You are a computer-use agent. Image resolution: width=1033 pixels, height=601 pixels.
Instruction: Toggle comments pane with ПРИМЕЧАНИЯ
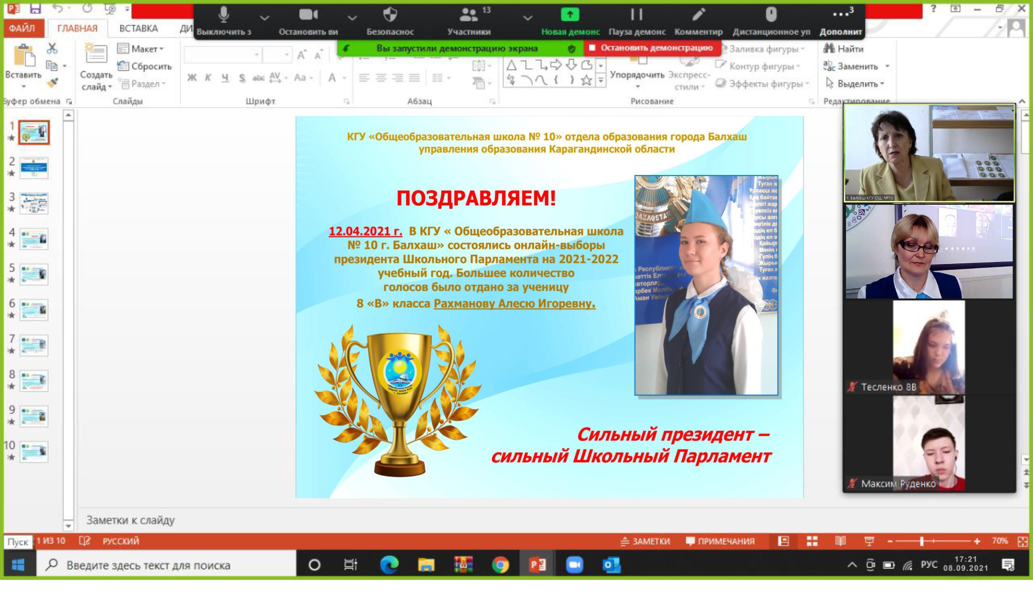click(x=720, y=541)
